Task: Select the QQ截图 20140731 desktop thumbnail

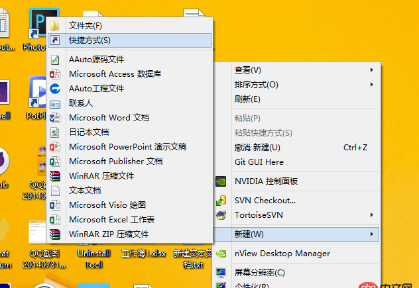Action: 37,232
